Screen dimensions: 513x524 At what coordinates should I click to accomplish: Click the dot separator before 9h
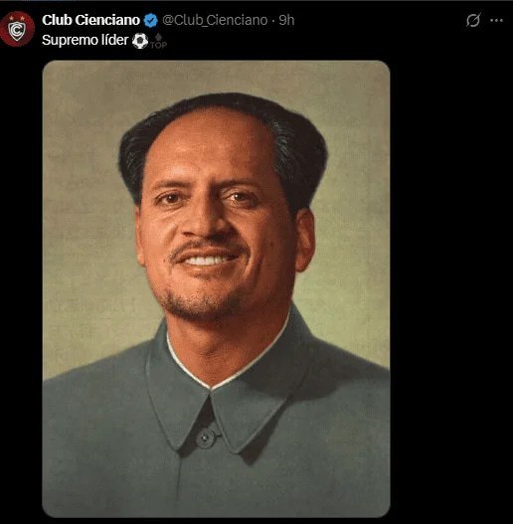[273, 21]
